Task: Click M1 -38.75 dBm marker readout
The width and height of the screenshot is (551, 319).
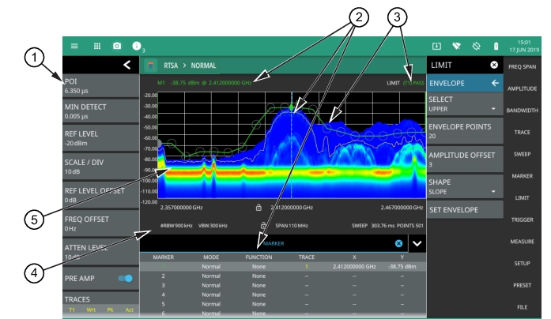Action: 204,83
